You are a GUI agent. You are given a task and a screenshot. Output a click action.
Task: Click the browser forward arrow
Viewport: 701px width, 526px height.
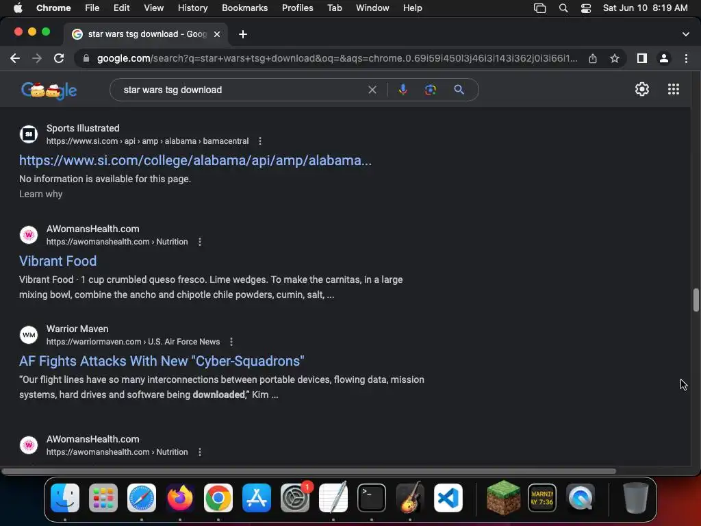[37, 58]
